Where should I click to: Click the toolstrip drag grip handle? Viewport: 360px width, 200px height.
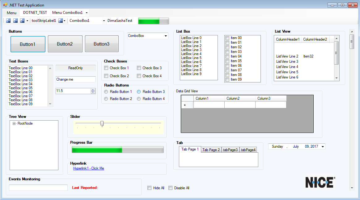(4, 21)
